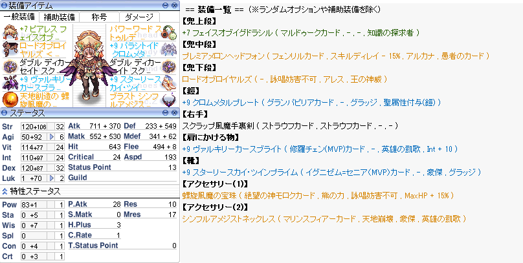
Task: Raise Luk with its arrow button
Action: 51,178
